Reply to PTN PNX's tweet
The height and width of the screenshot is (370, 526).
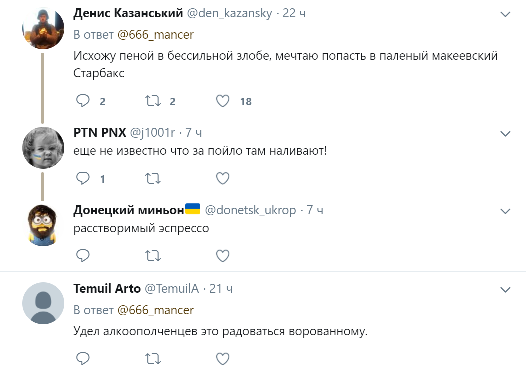83,178
